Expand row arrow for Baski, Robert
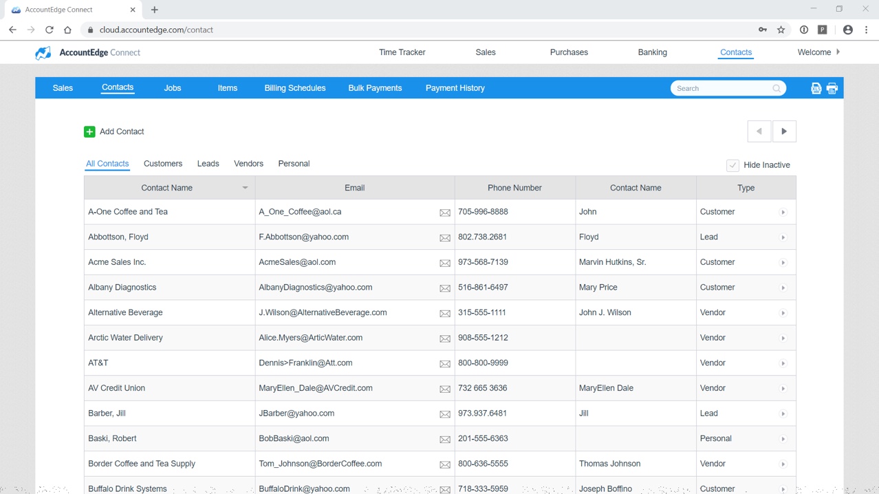The height and width of the screenshot is (494, 879). (x=783, y=439)
